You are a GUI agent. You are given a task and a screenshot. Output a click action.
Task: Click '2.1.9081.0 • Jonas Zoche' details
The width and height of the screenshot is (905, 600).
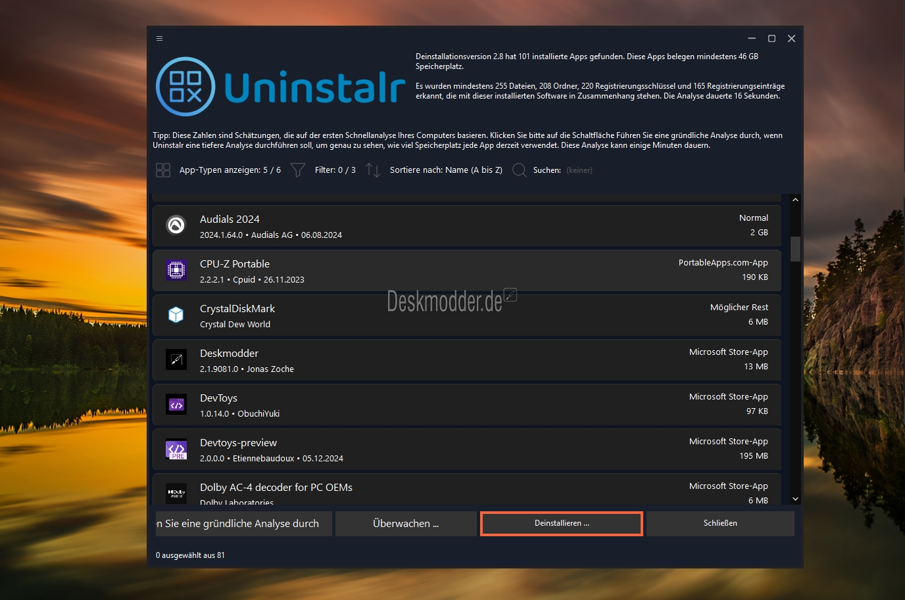click(247, 369)
